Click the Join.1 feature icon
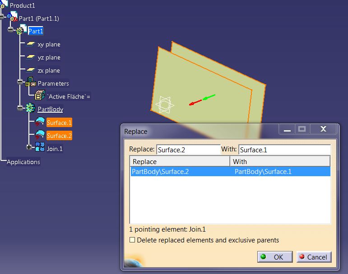Viewport: 348px width, 274px height. [x=40, y=147]
